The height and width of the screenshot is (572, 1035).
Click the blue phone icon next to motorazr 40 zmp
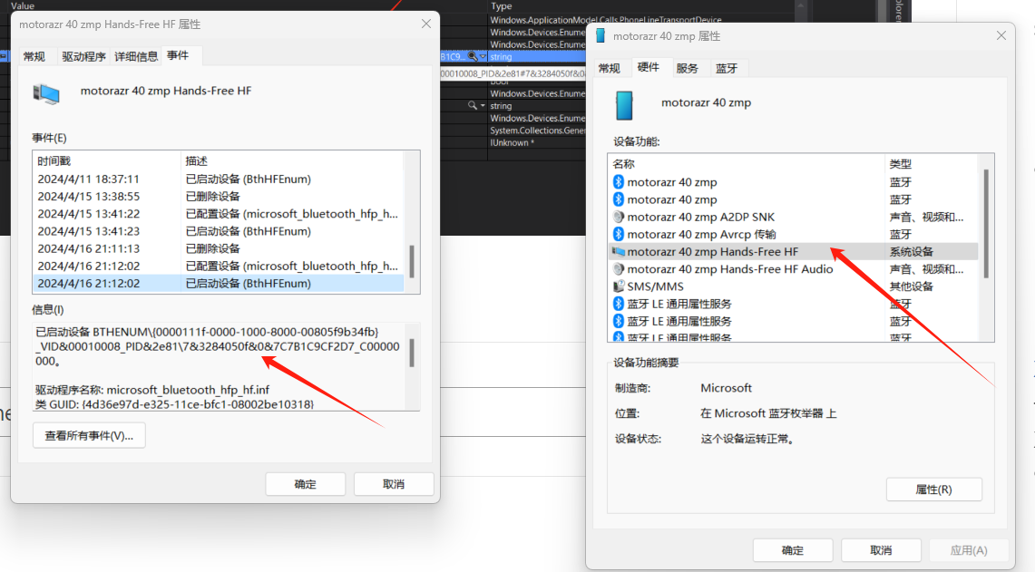click(624, 105)
